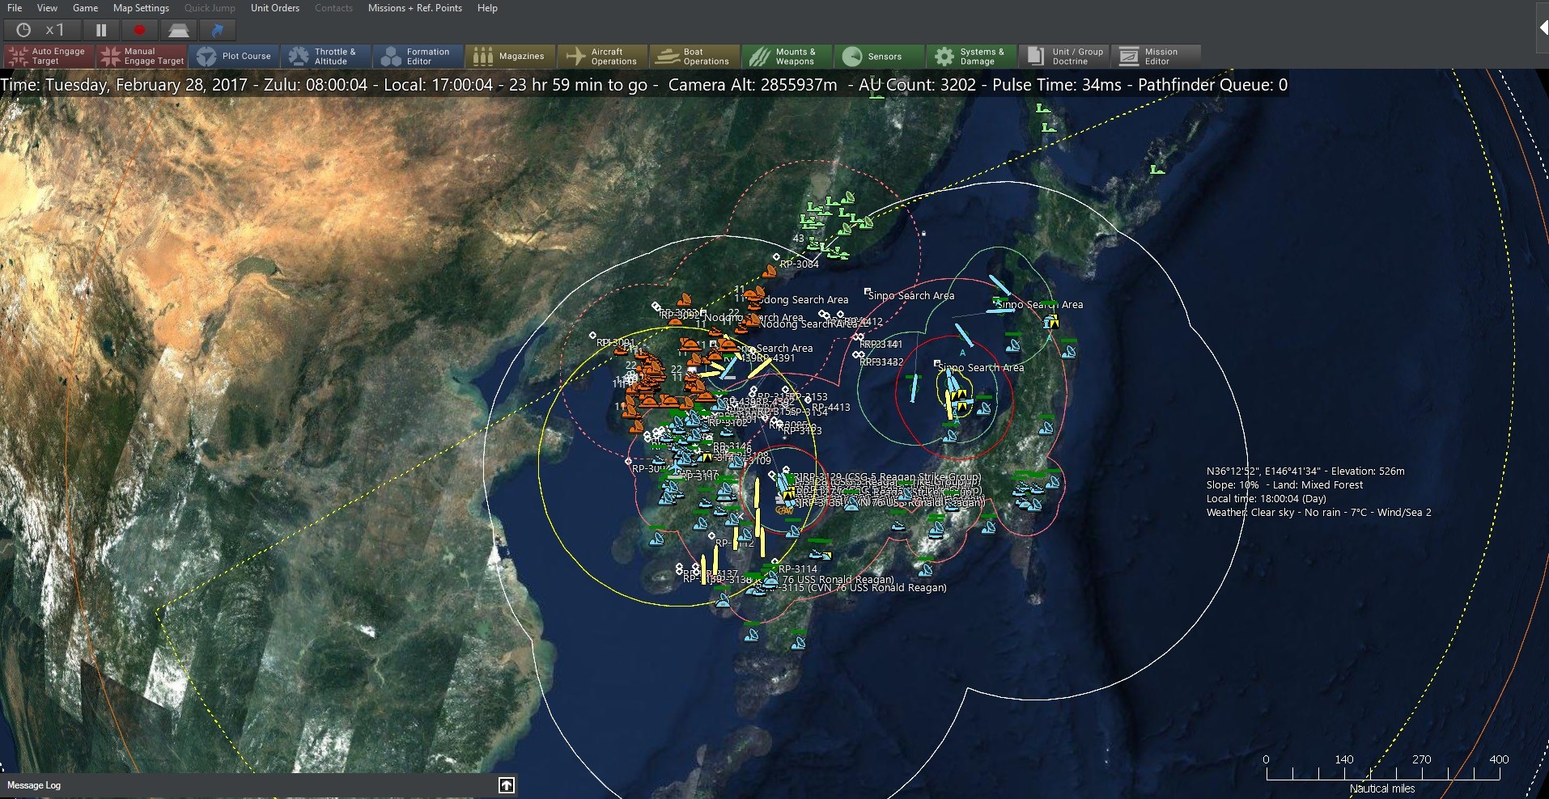1549x799 pixels.
Task: Start recording with the red record button
Action: [x=139, y=29]
